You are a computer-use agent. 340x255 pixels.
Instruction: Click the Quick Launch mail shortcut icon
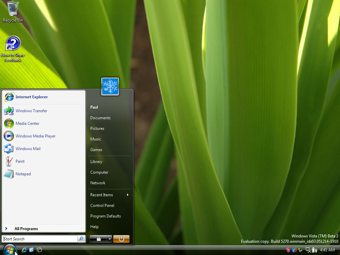coord(32,250)
